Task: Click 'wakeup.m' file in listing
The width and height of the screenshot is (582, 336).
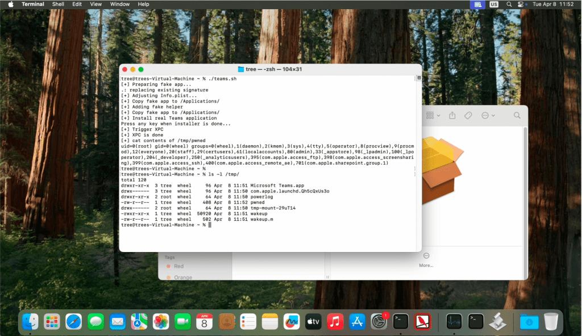Action: pos(261,219)
